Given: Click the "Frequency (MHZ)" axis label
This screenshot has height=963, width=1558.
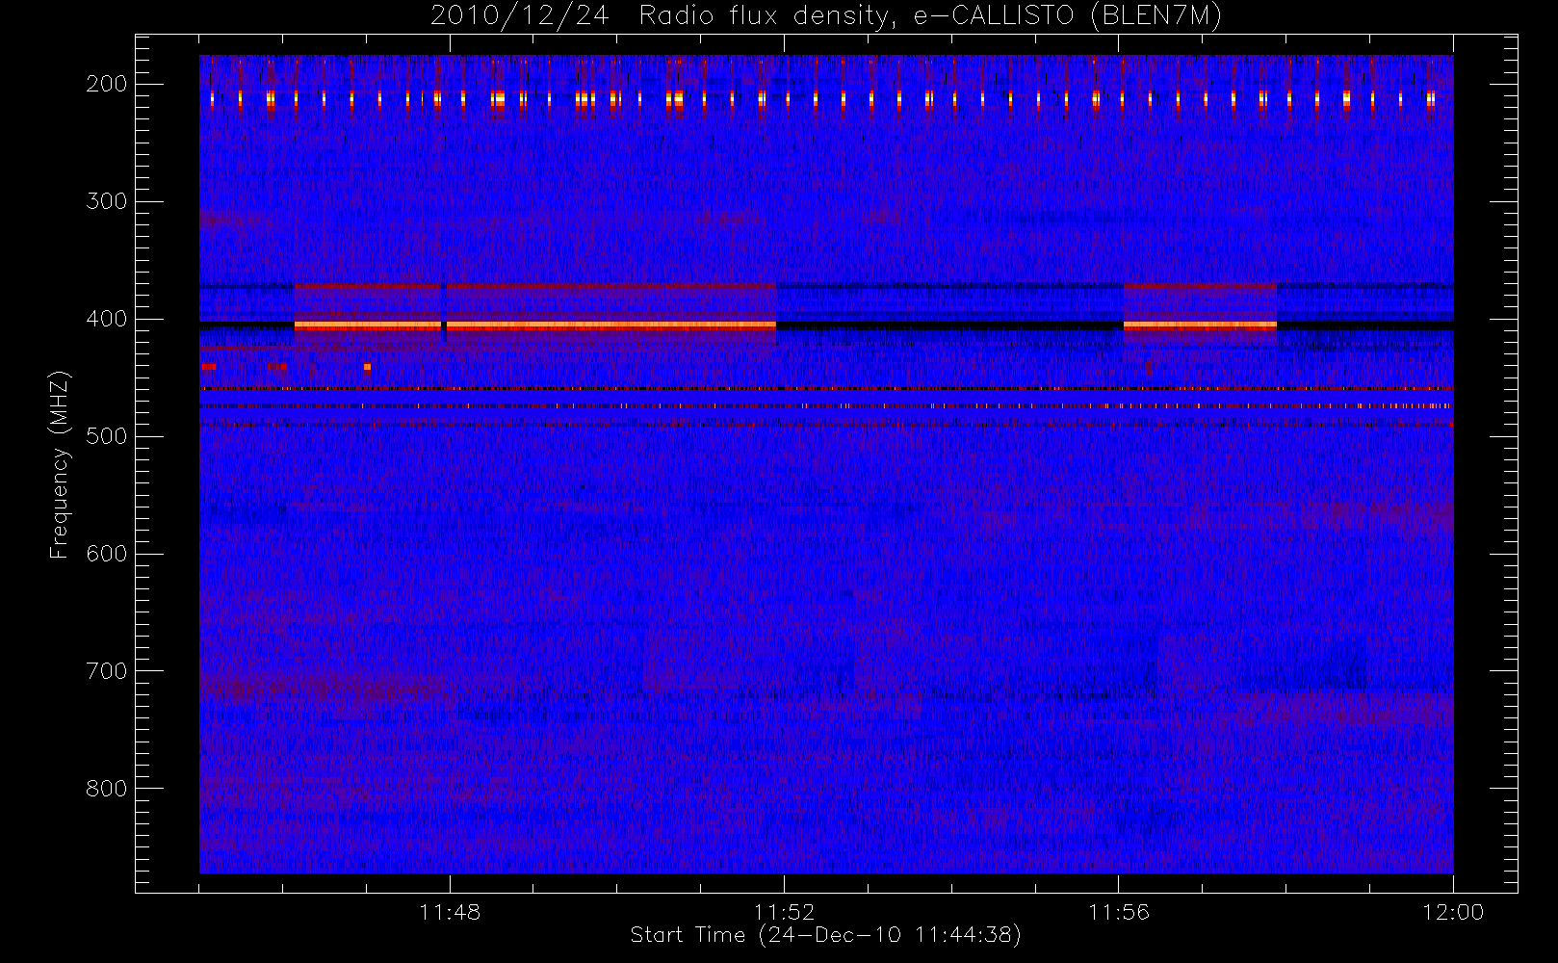Looking at the screenshot, I should coord(60,464).
